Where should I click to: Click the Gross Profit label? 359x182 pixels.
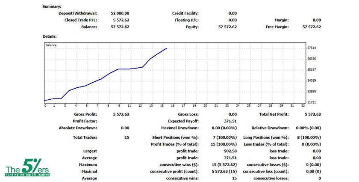(x=85, y=114)
